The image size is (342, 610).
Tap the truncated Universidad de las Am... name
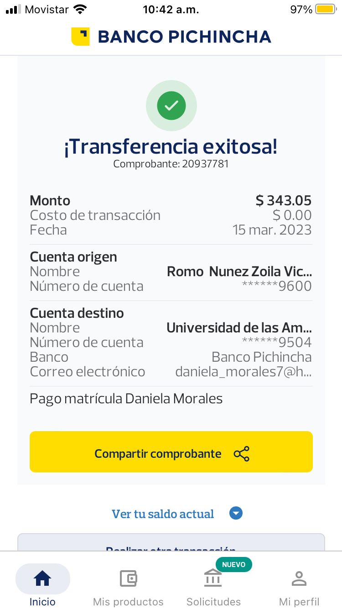tap(239, 328)
